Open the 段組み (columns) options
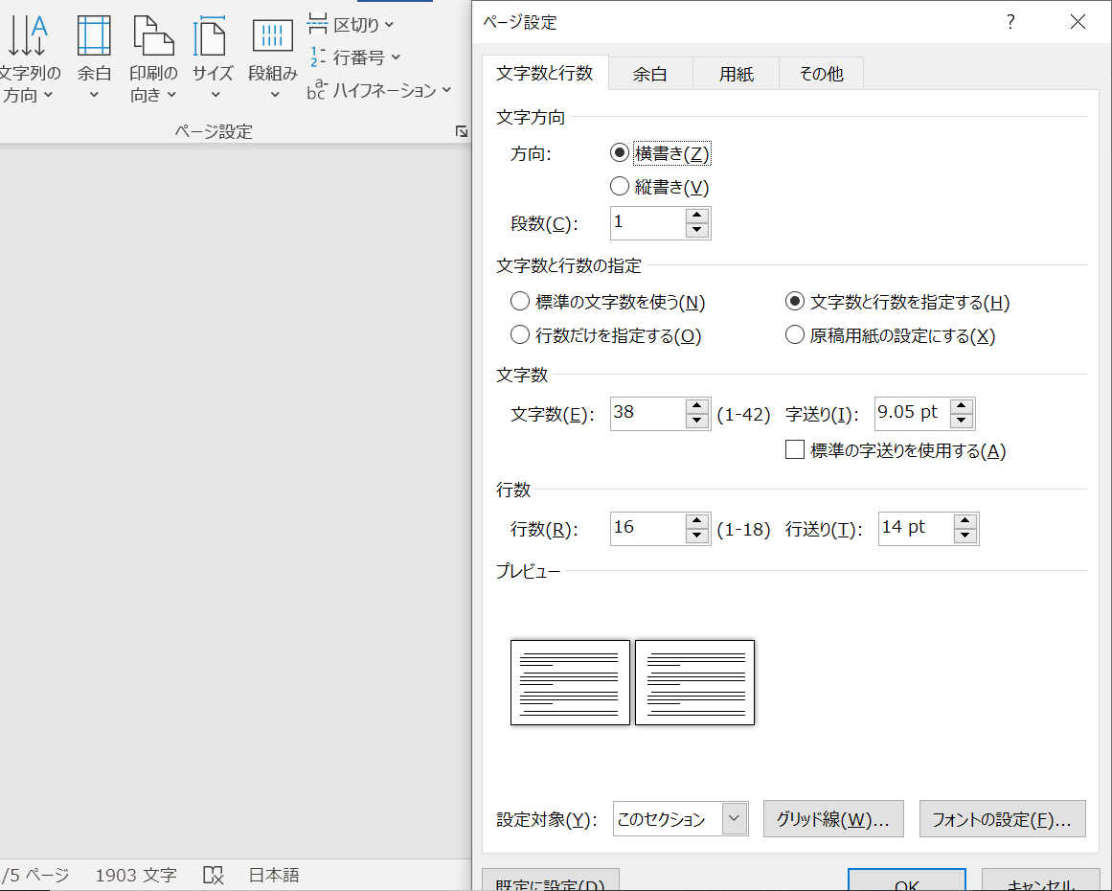The image size is (1112, 891). pyautogui.click(x=271, y=57)
